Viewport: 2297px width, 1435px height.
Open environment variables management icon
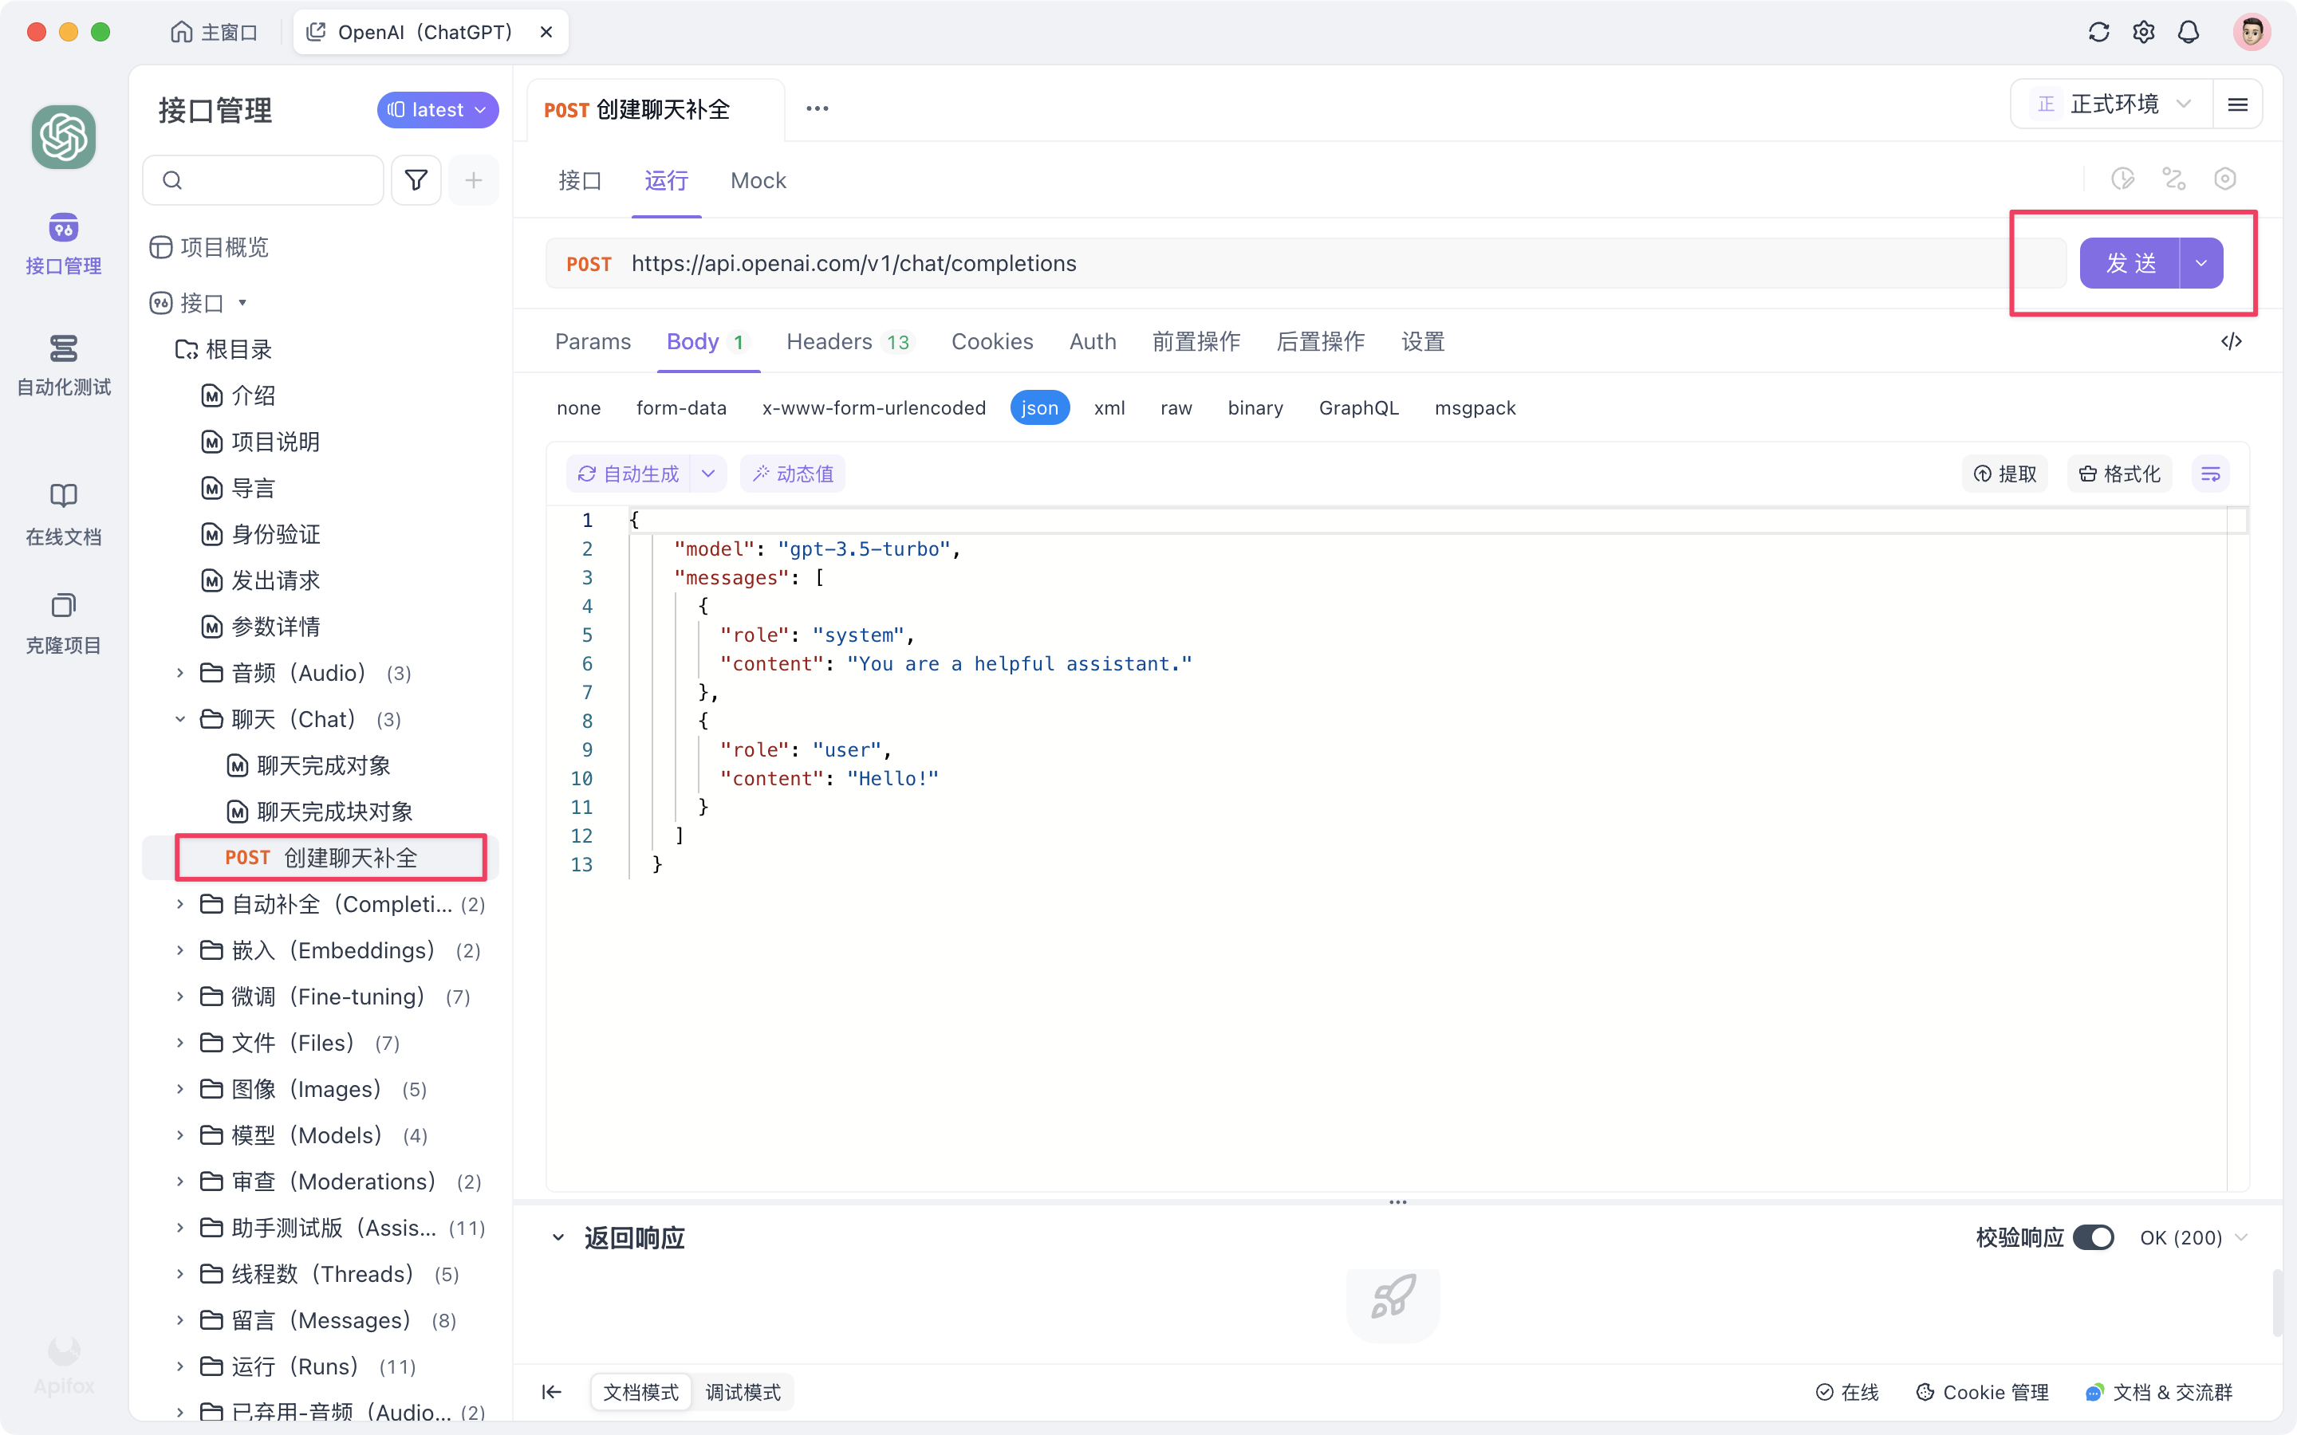pyautogui.click(x=2174, y=179)
